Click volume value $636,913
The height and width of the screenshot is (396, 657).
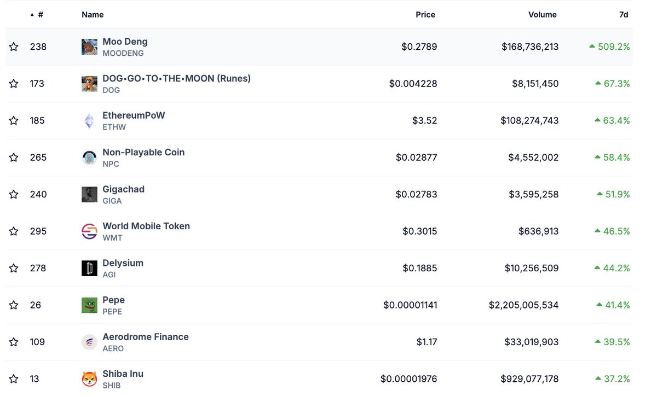(539, 231)
